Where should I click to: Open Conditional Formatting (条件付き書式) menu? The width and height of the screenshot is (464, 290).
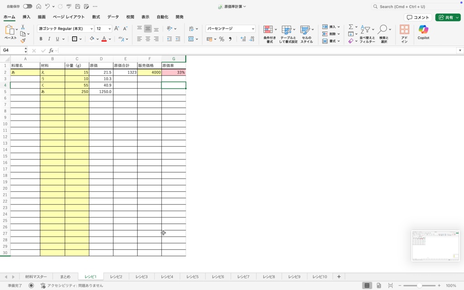(x=270, y=34)
